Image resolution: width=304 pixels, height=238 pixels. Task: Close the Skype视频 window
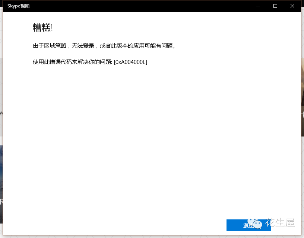[x=292, y=6]
